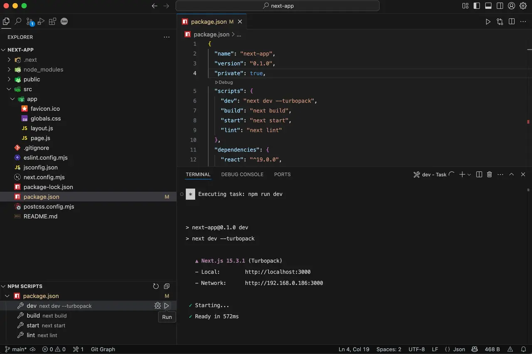Open terminal panel more actions ellipsis
The height and width of the screenshot is (354, 532).
(500, 175)
